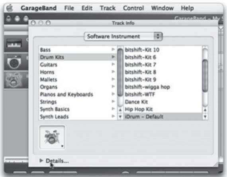Open the drum kit track icon picker

pyautogui.click(x=52, y=137)
